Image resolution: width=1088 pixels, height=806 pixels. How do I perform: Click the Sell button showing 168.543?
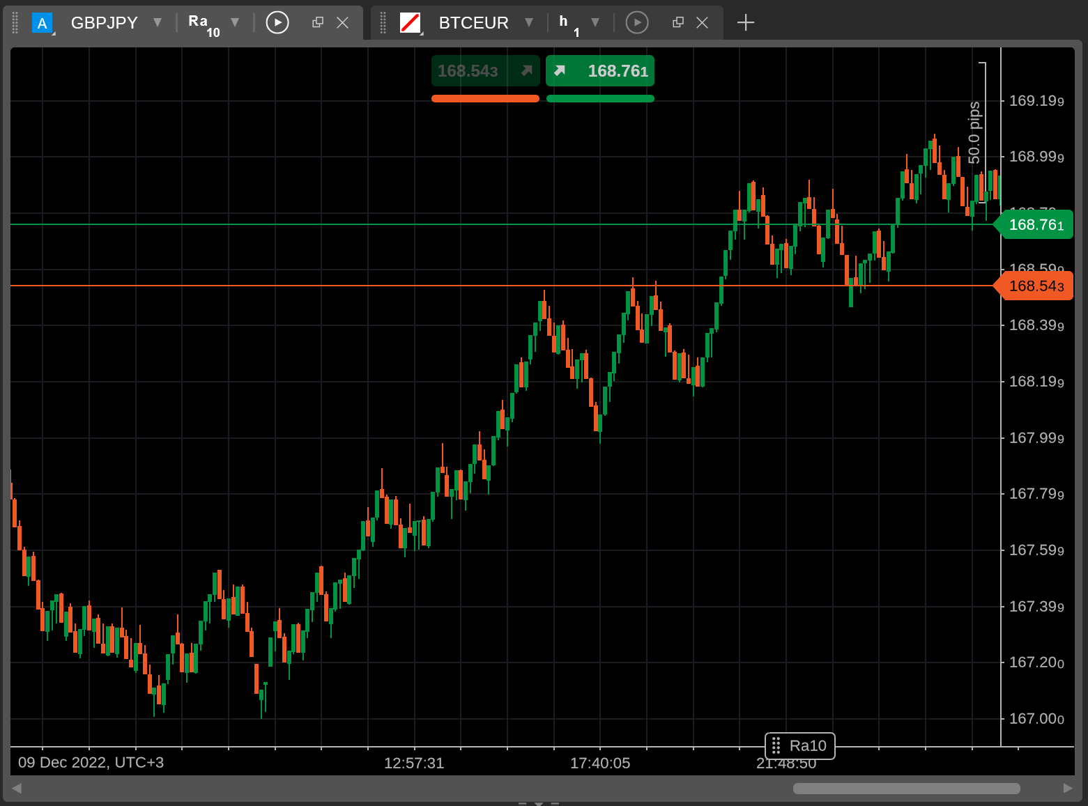[485, 70]
